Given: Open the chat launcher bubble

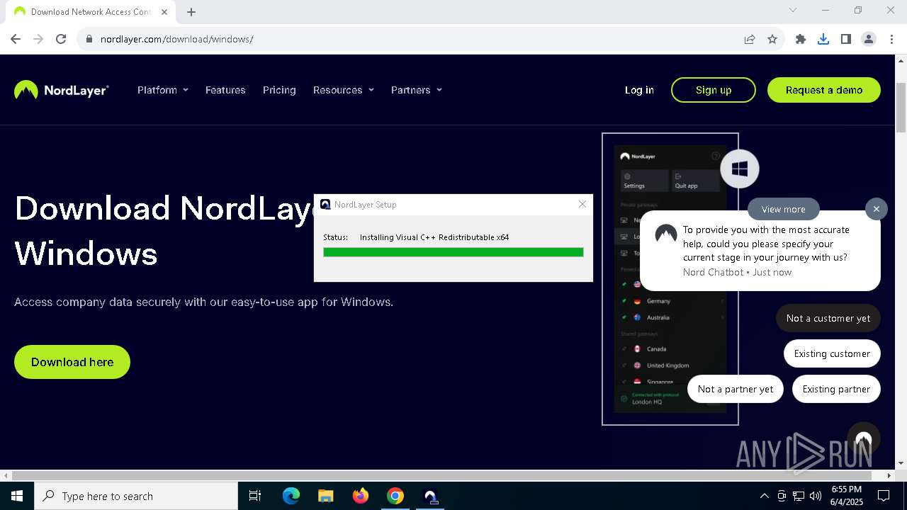Looking at the screenshot, I should (x=863, y=438).
